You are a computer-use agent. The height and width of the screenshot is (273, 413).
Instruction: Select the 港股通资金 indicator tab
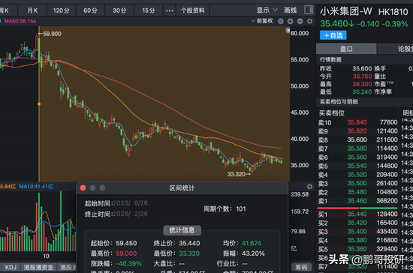pyautogui.click(x=39, y=268)
